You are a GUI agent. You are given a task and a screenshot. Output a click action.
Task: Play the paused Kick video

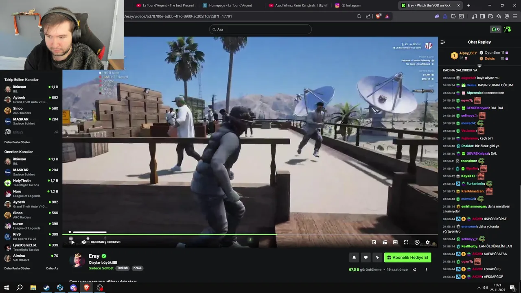[x=72, y=242]
